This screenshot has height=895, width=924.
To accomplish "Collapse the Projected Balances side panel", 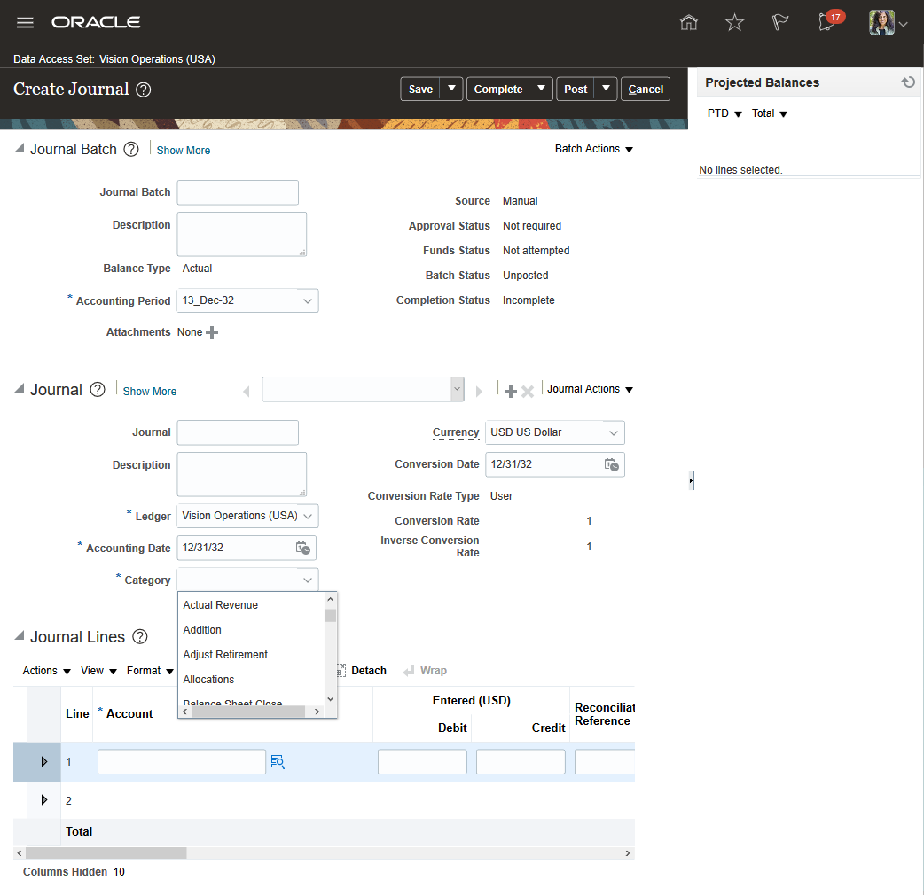I will pos(692,480).
